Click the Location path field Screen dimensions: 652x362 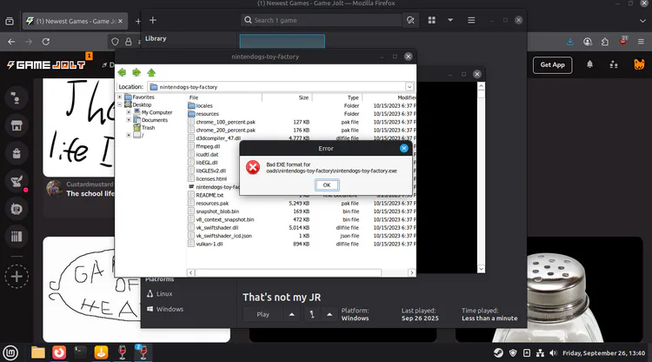coord(276,87)
